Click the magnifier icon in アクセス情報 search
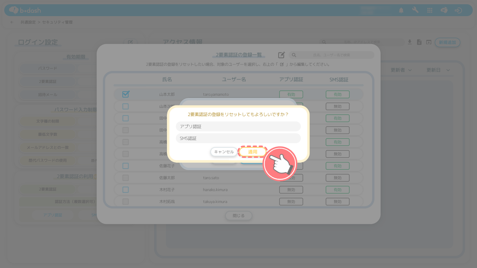 (x=324, y=42)
